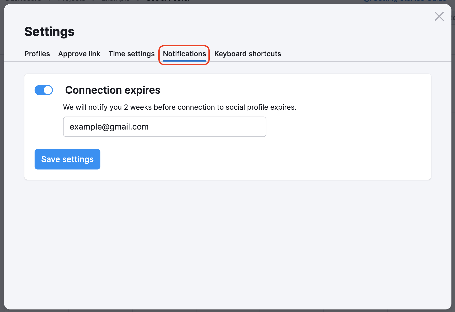The image size is (455, 312).
Task: Click inside the email address field
Action: pyautogui.click(x=164, y=126)
